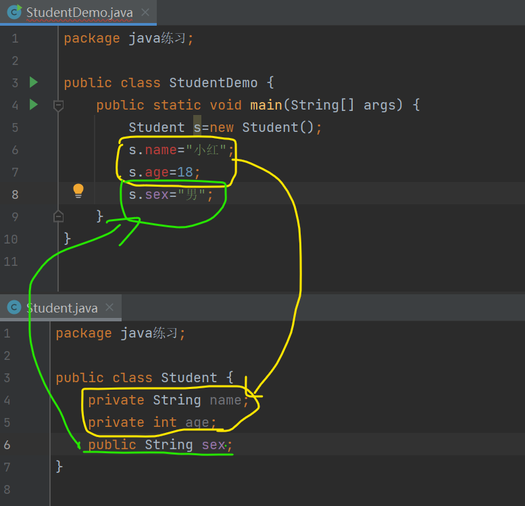Click 'package java练习;' in Student.java
Image resolution: width=525 pixels, height=506 pixels.
tap(120, 333)
